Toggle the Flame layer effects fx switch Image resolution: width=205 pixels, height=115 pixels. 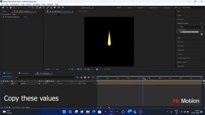click(x=45, y=83)
